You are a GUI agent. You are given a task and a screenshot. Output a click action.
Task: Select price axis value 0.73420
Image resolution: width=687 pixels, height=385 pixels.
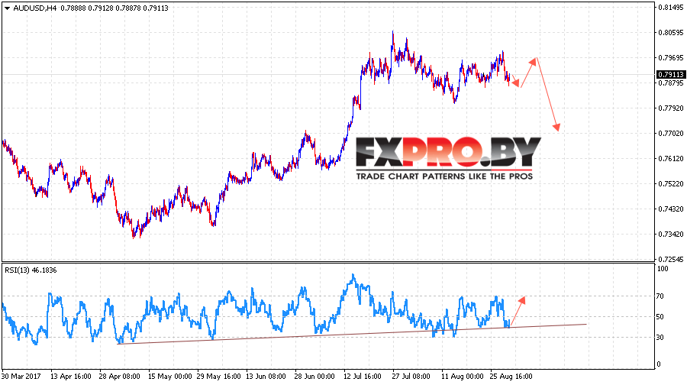tap(671, 235)
